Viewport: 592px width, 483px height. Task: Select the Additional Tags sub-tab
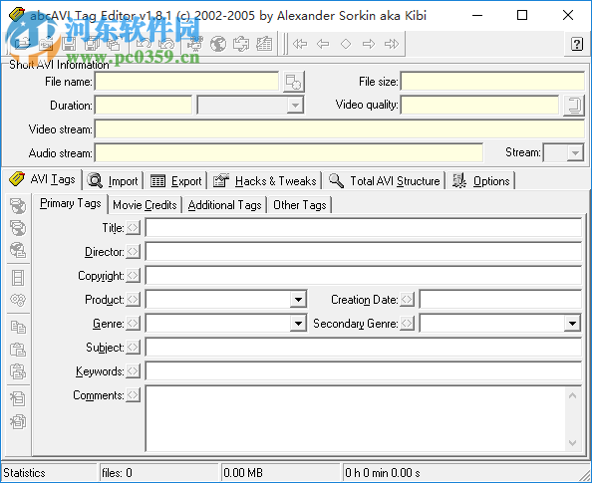(224, 205)
